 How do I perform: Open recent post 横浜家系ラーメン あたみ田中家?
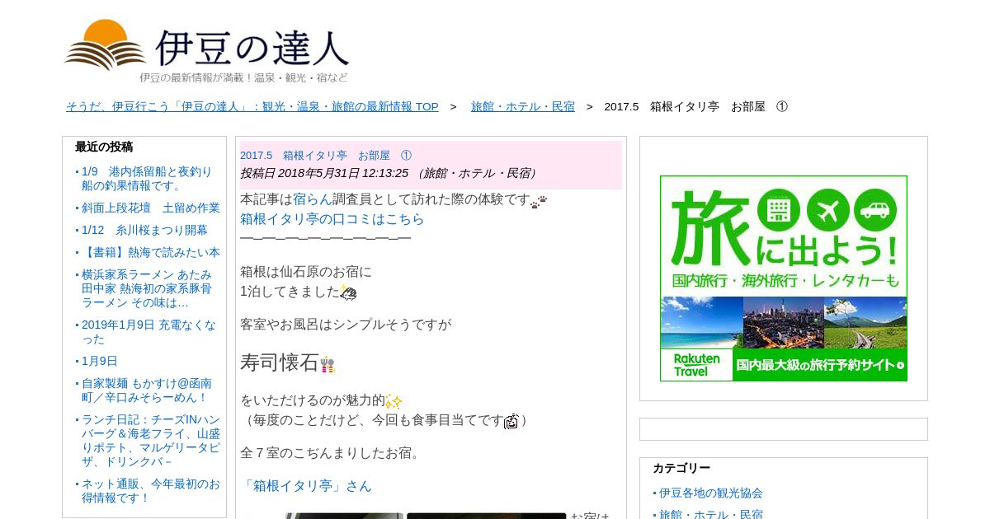pos(147,288)
